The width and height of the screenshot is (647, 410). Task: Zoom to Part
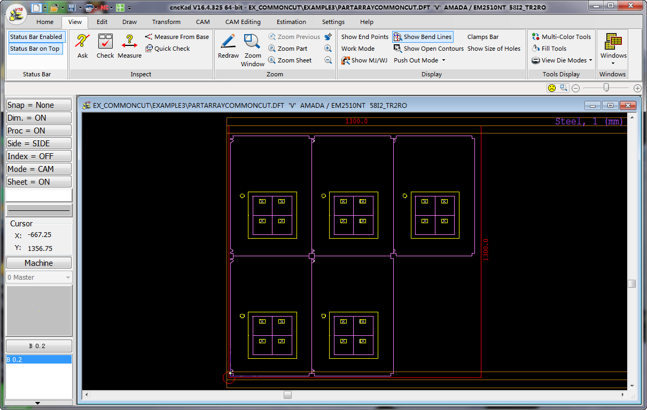(x=288, y=49)
